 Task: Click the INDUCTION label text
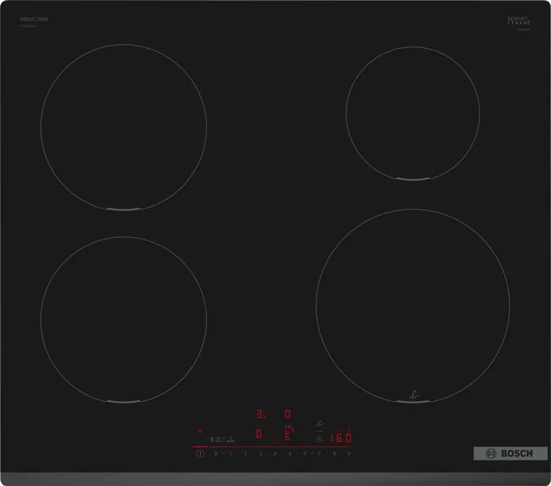[x=34, y=19]
